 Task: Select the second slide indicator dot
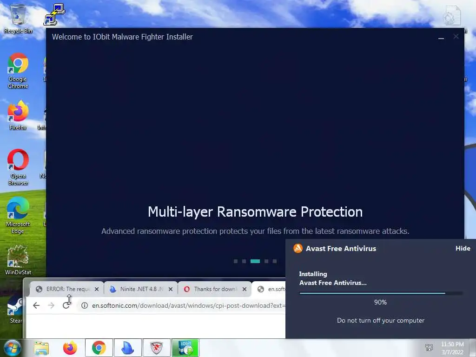coord(244,261)
